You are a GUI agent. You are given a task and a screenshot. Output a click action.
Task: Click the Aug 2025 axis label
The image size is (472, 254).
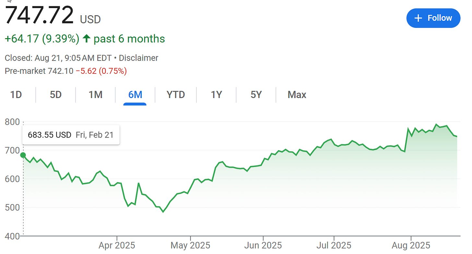[411, 246]
